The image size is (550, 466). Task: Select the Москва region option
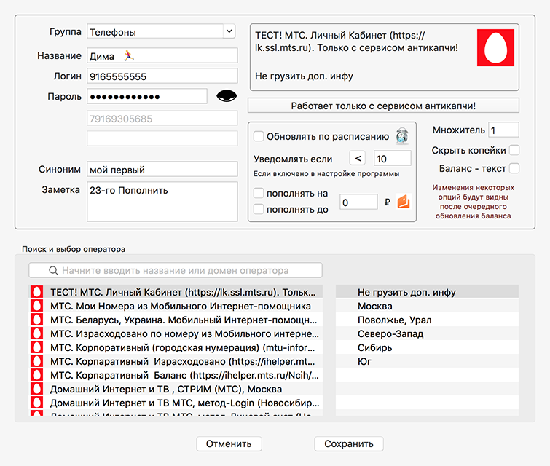374,306
